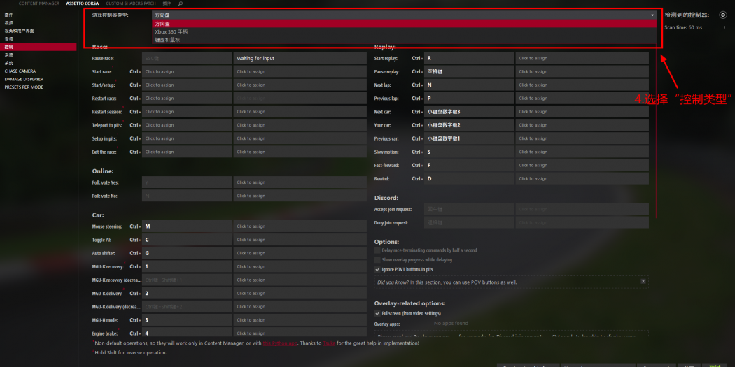Edit MGU-K delivery '2' key binding
This screenshot has height=367, width=735.
point(187,293)
